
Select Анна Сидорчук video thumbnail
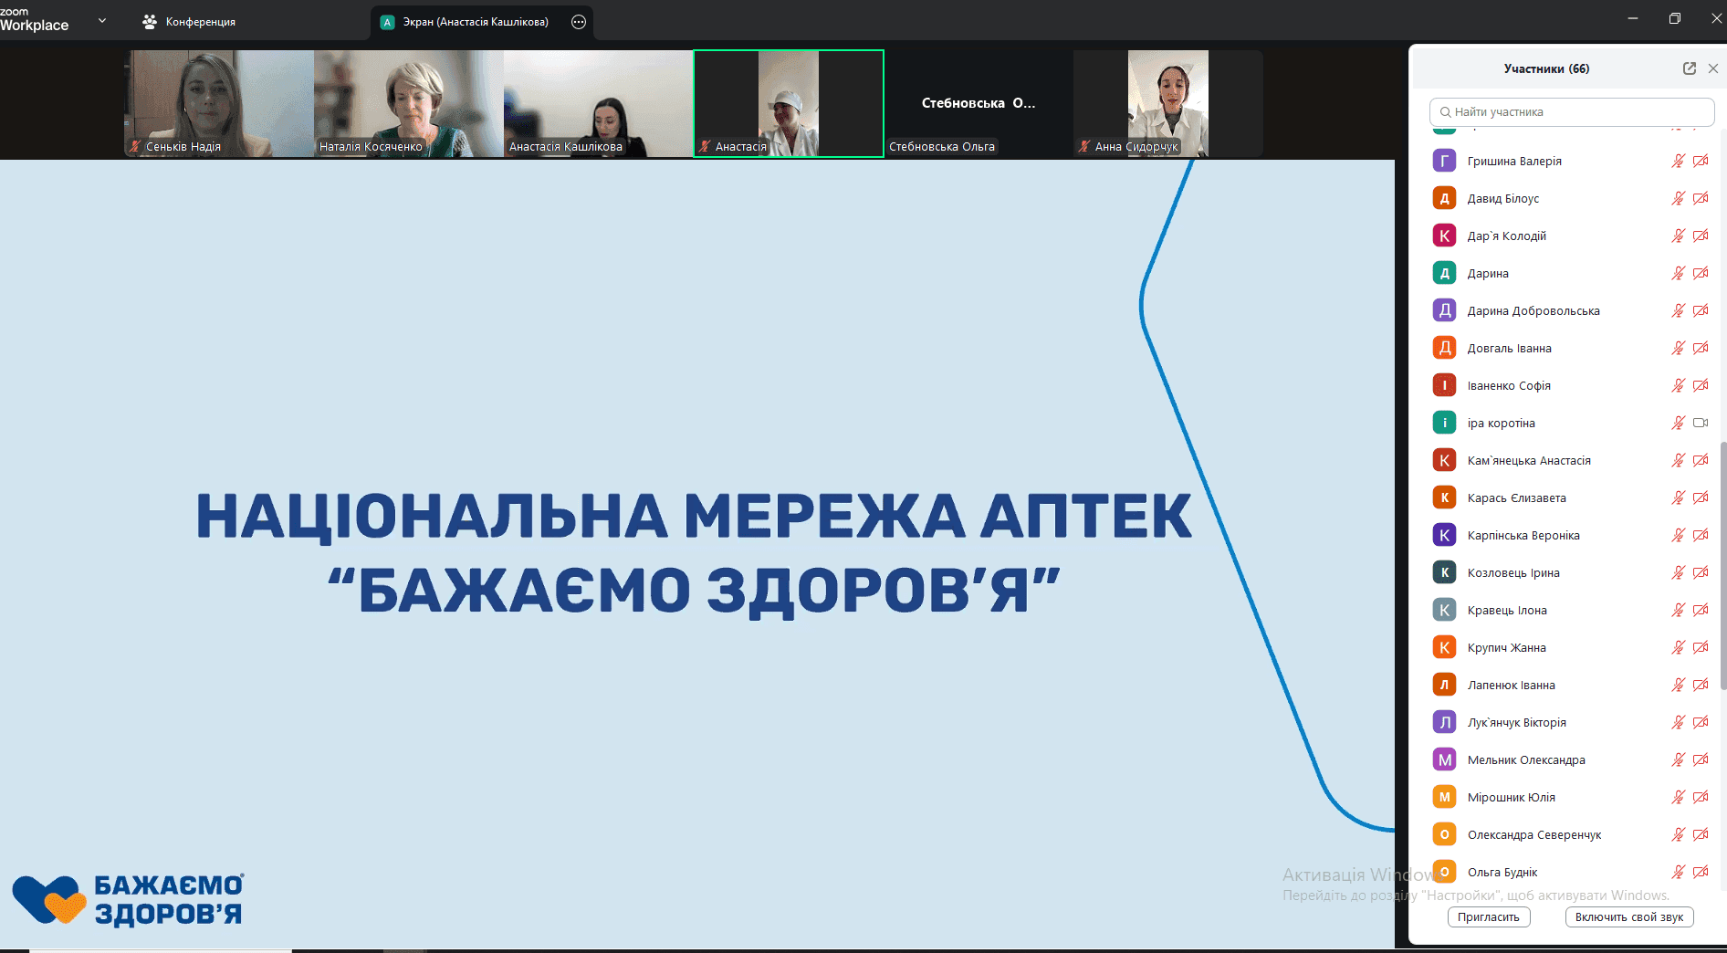[1168, 103]
